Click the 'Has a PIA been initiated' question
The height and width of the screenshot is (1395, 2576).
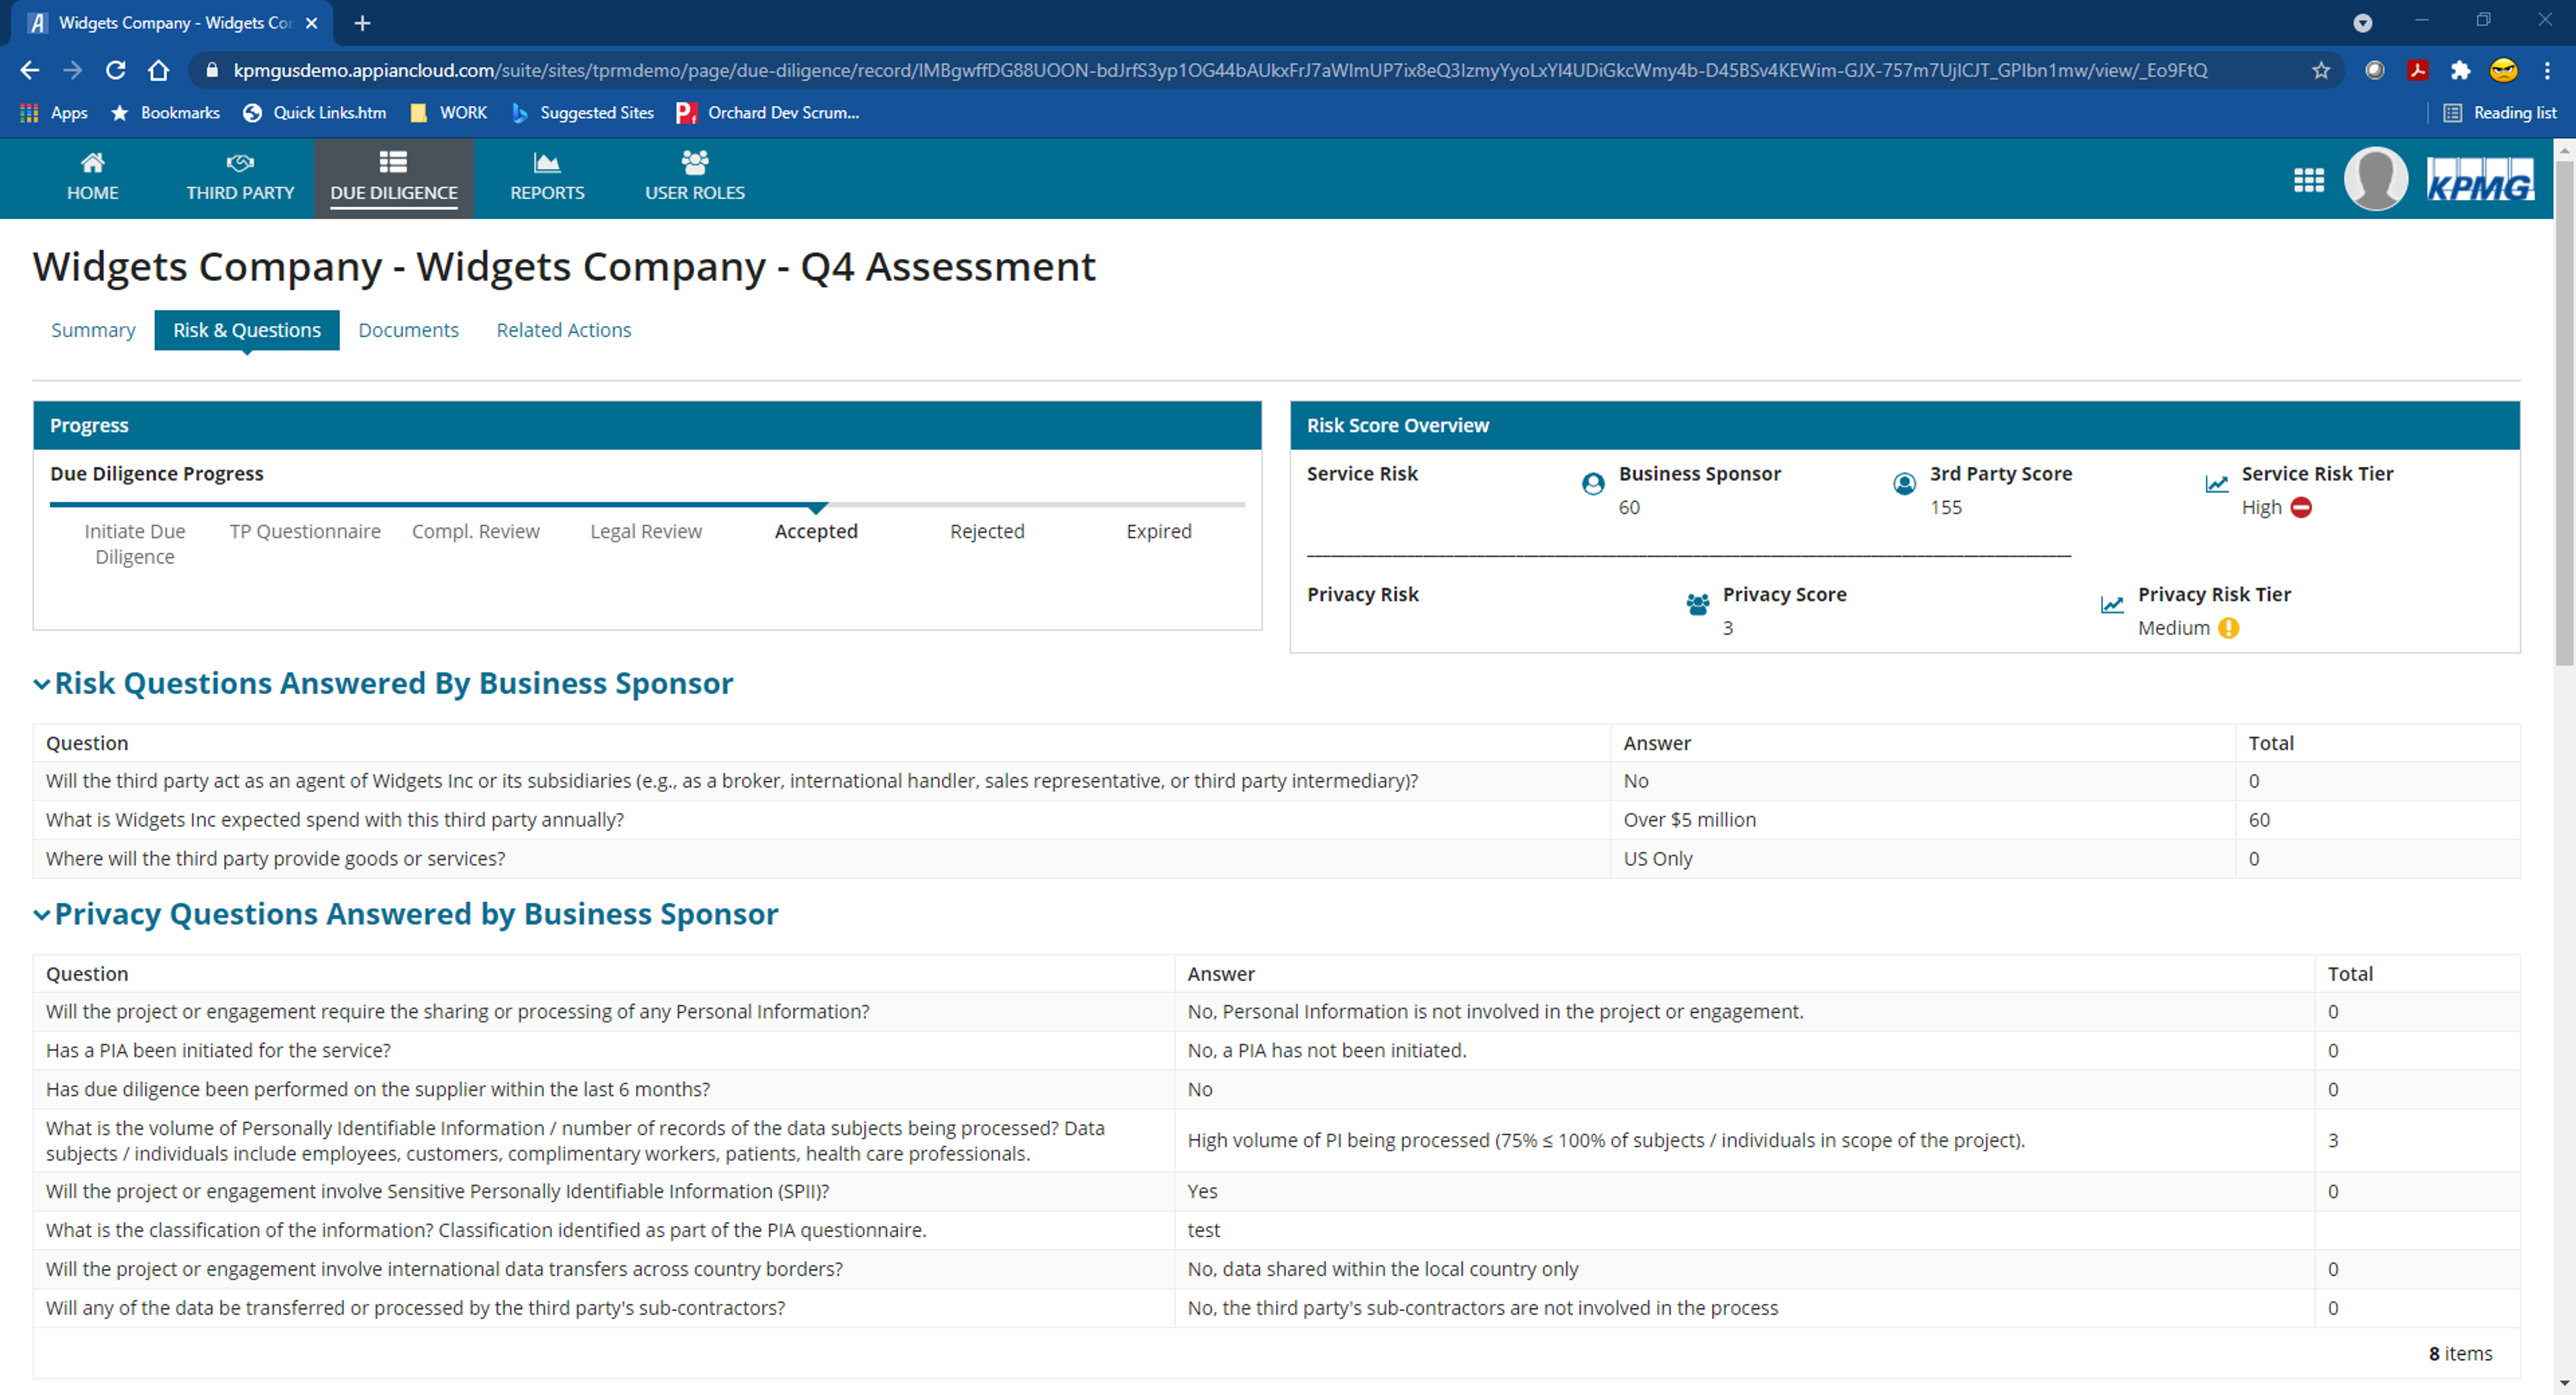point(218,1051)
